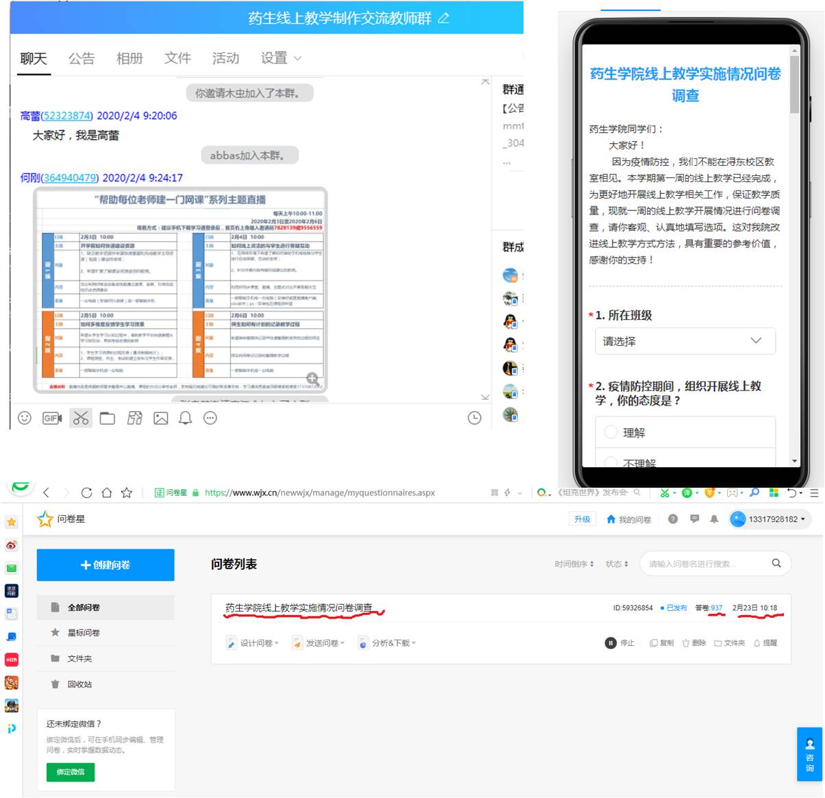The image size is (825, 798).
Task: Click the notification bell in 问卷星 header
Action: [x=714, y=519]
